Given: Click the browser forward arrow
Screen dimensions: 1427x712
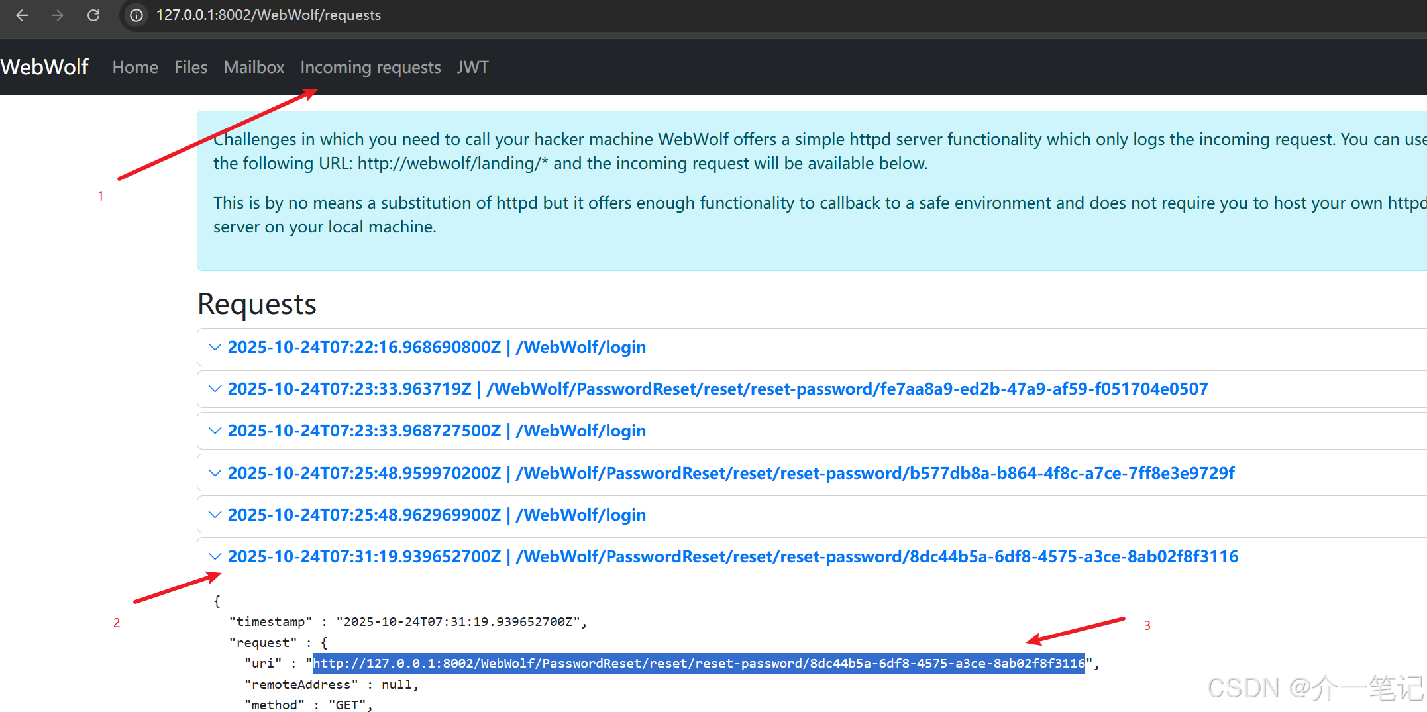Looking at the screenshot, I should [x=58, y=15].
